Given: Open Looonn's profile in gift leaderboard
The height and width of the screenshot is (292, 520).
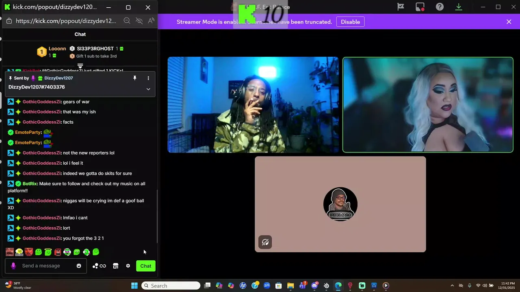Looking at the screenshot, I should pos(57,49).
